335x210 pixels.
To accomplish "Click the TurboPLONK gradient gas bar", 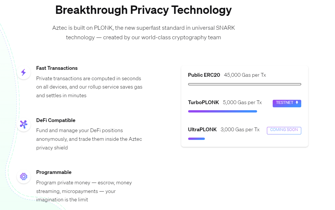I will (222, 111).
